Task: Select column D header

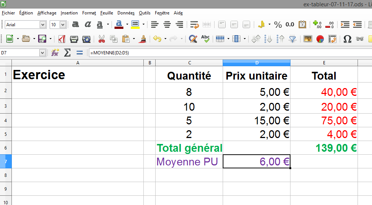Action: point(256,63)
